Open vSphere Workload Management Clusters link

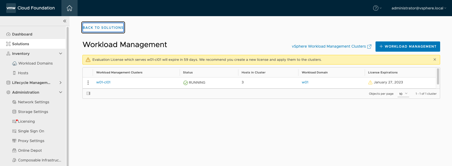(x=329, y=46)
